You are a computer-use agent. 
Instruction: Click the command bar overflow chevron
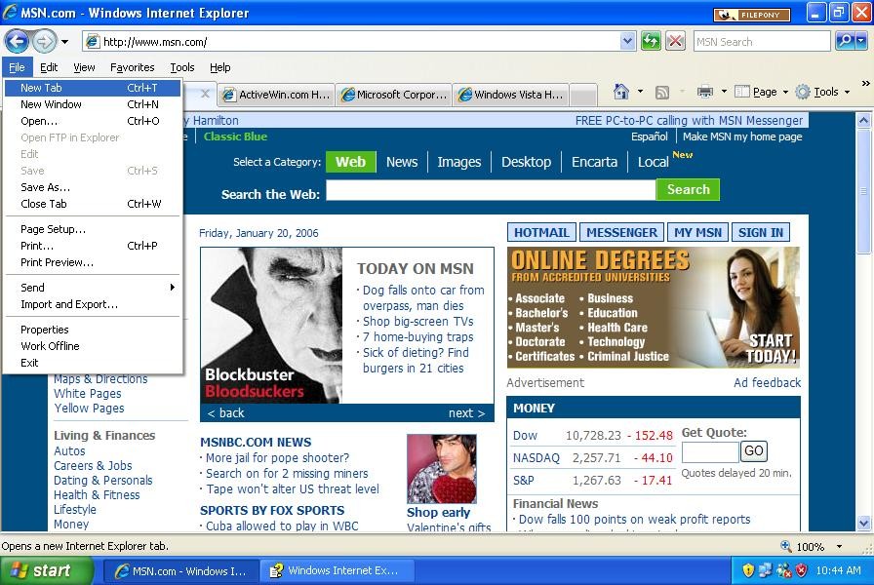click(x=865, y=84)
